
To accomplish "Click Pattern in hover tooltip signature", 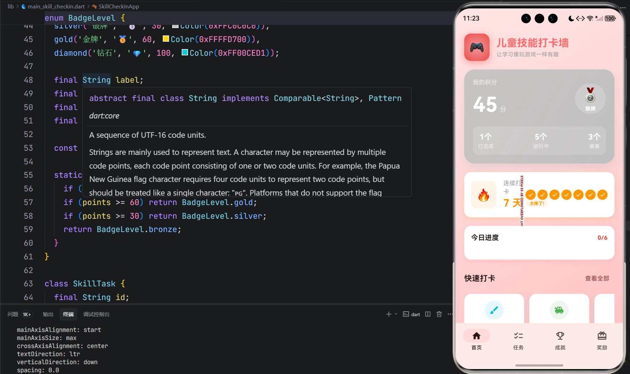I will 385,98.
